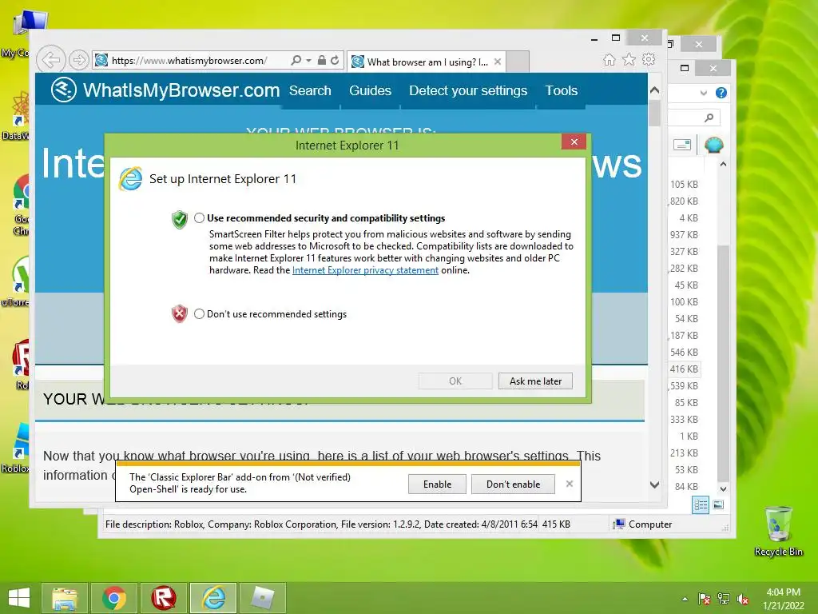Open the Windows Start button
This screenshot has width=818, height=614.
click(x=19, y=598)
